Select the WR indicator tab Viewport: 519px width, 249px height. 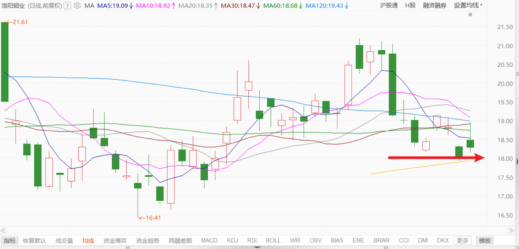(295, 241)
